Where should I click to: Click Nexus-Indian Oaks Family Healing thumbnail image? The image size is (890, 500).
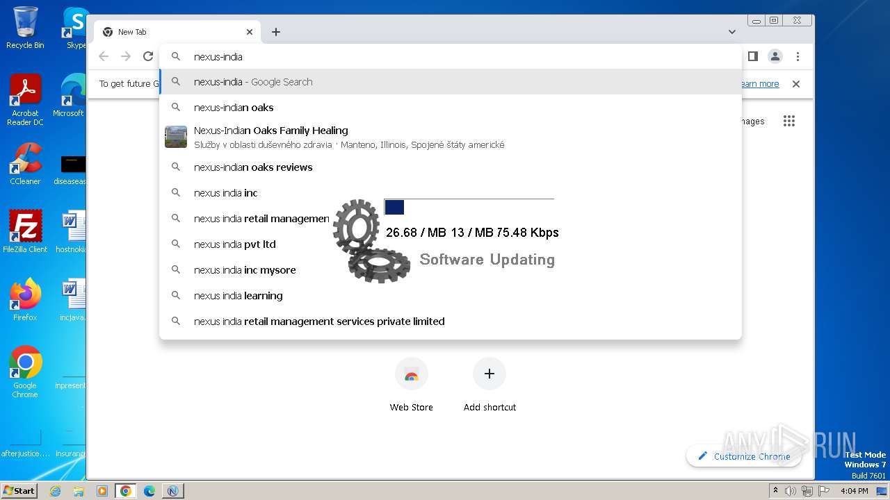click(x=176, y=137)
